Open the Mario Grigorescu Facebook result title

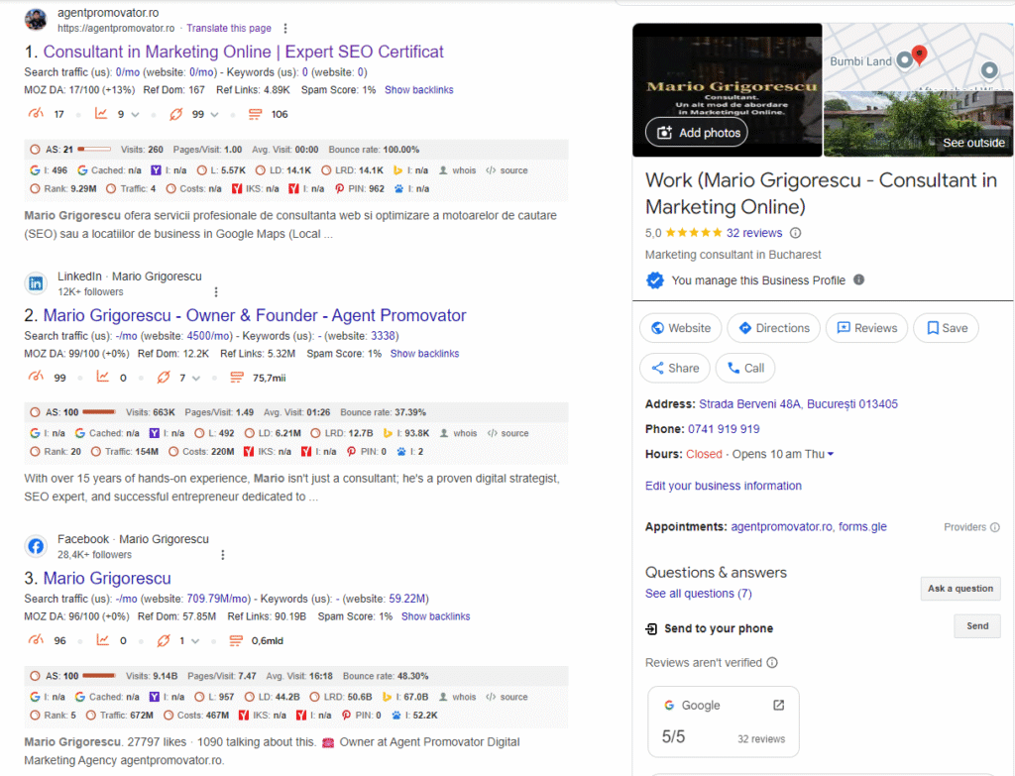point(107,578)
